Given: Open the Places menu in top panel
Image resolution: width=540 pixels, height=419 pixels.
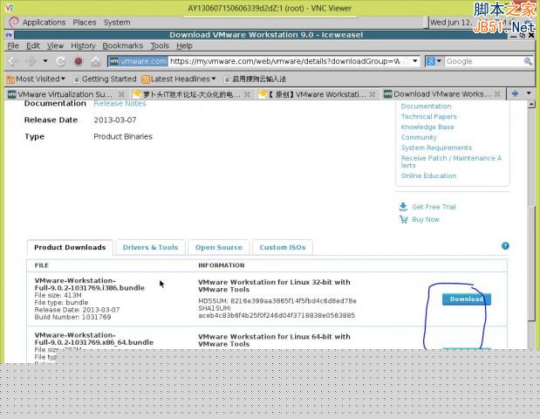Looking at the screenshot, I should pyautogui.click(x=85, y=23).
